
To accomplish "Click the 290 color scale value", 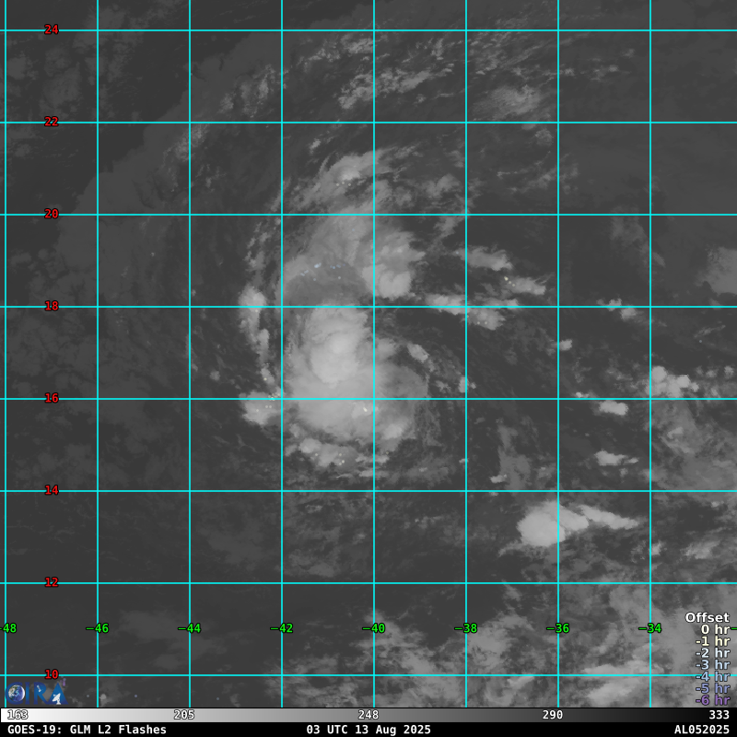I will point(552,715).
